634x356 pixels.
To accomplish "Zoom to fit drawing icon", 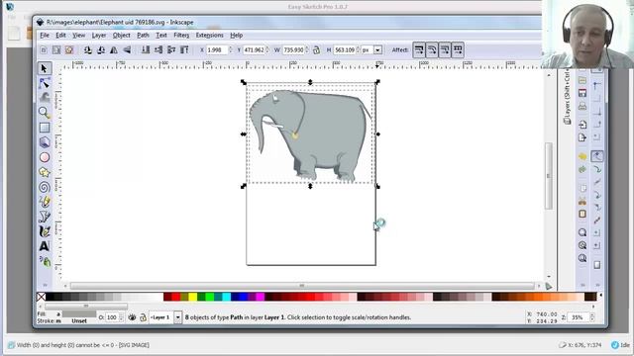I will [x=582, y=245].
